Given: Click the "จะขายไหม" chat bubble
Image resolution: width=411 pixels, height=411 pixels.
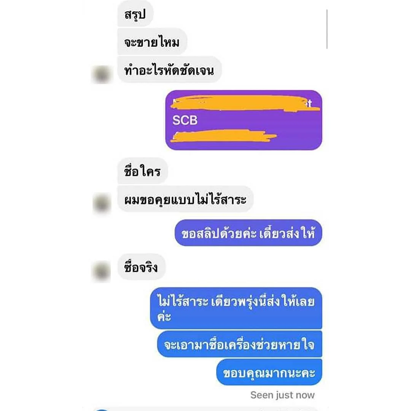Looking at the screenshot, I should tap(152, 42).
